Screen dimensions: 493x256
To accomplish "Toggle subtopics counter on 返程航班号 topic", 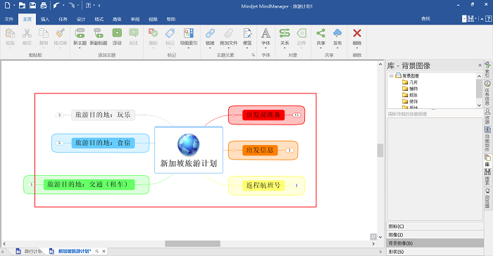I will [296, 186].
